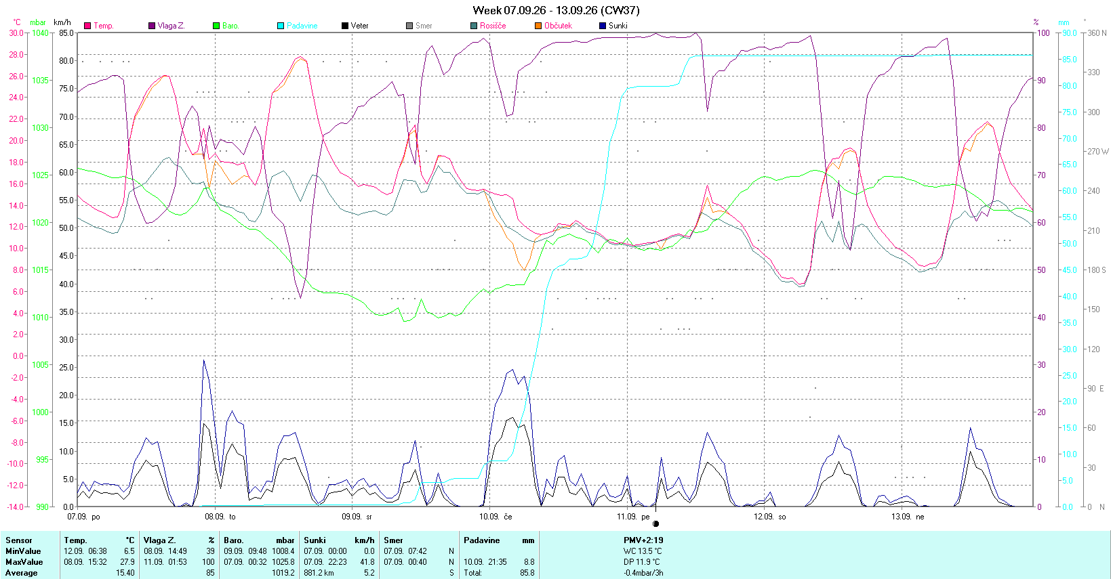Click the orange Občutek legend swatch
The height and width of the screenshot is (579, 1111).
538,26
